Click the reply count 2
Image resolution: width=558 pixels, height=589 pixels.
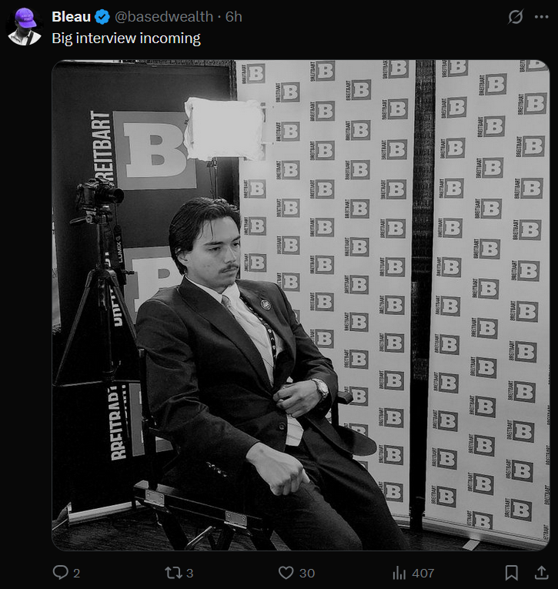tap(77, 574)
